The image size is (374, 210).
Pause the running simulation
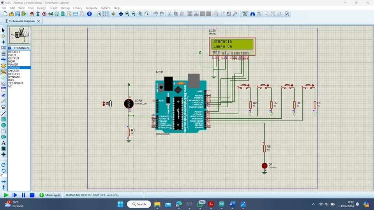[x=23, y=195]
